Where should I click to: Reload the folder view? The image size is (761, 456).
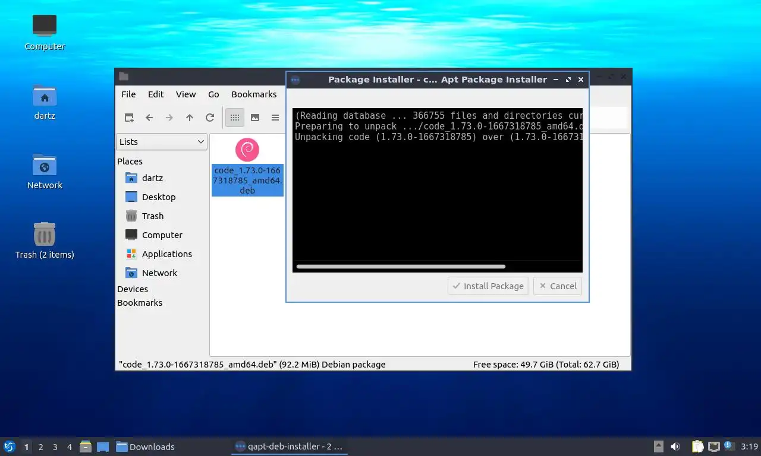(210, 118)
